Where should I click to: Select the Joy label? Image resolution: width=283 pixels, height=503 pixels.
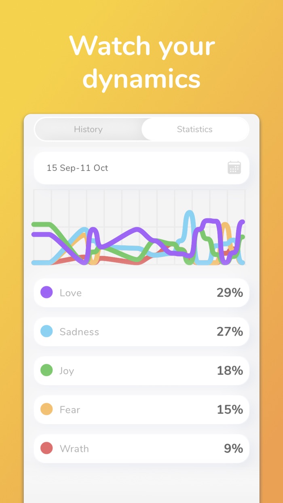click(x=67, y=371)
